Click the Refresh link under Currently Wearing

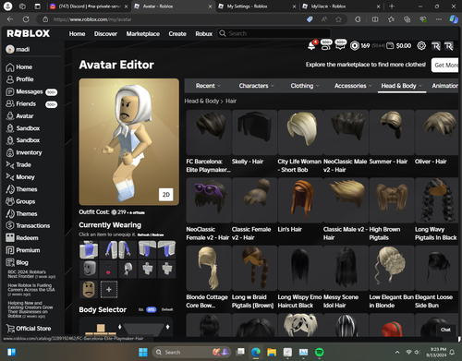click(x=143, y=235)
